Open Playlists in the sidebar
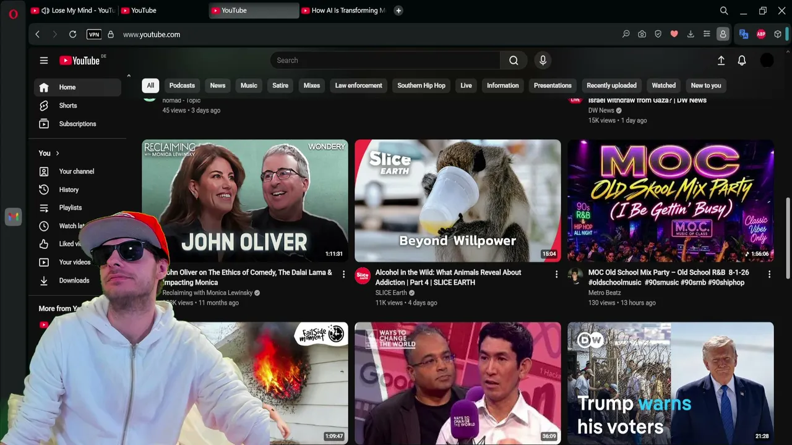This screenshot has width=792, height=445. pos(77,208)
